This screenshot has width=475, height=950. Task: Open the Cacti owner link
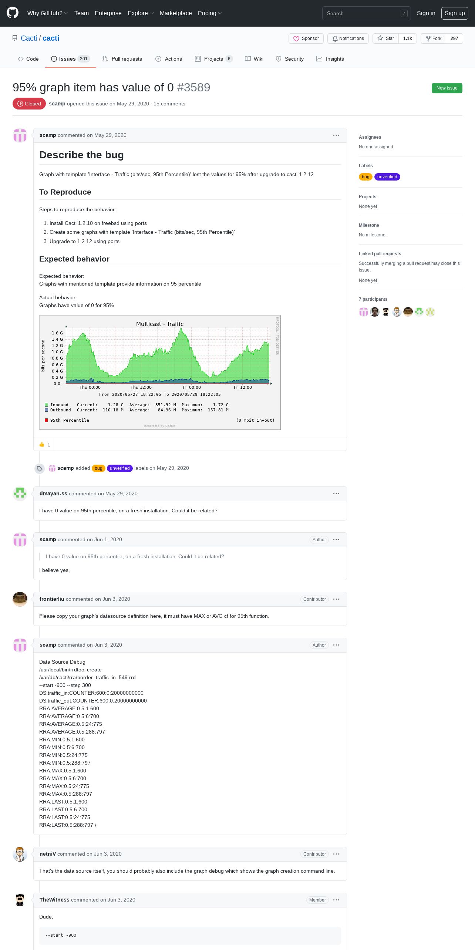pos(29,38)
